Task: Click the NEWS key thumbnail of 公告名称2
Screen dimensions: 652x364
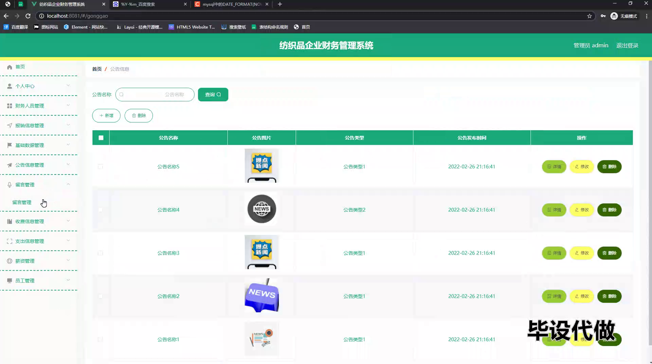Action: pyautogui.click(x=261, y=295)
